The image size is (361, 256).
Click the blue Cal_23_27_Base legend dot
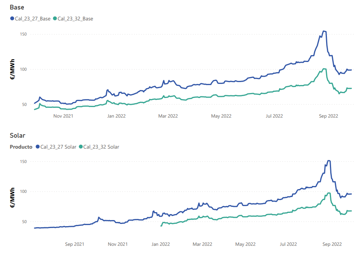coord(12,19)
